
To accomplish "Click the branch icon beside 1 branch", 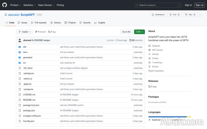I will point(36,32).
